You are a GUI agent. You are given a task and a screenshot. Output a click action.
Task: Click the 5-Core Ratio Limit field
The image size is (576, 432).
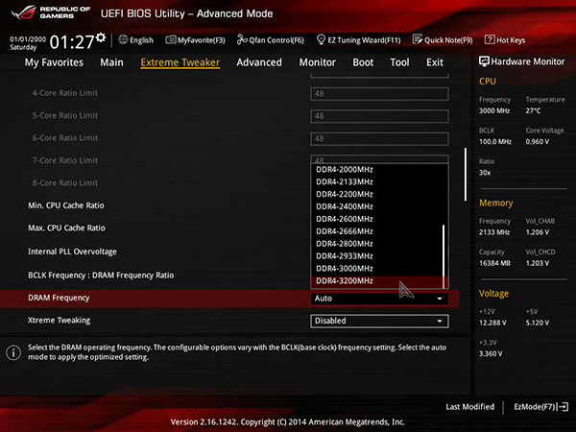(x=379, y=116)
